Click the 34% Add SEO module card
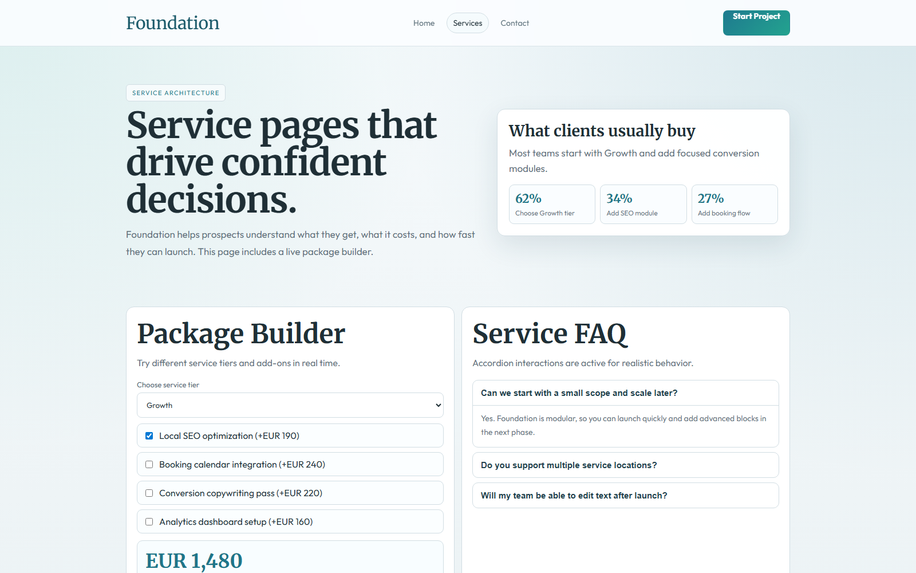Viewport: 916px width, 573px height. (x=643, y=204)
